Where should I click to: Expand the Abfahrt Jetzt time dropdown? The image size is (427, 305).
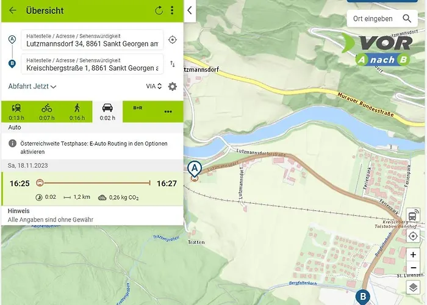(x=32, y=87)
